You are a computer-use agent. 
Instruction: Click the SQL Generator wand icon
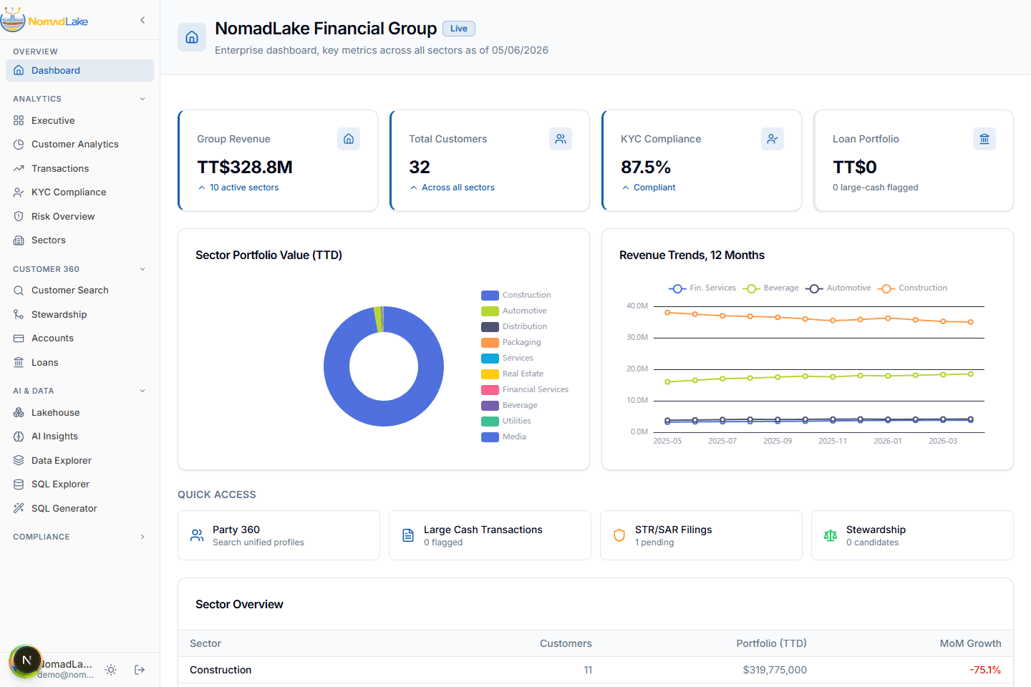[19, 508]
